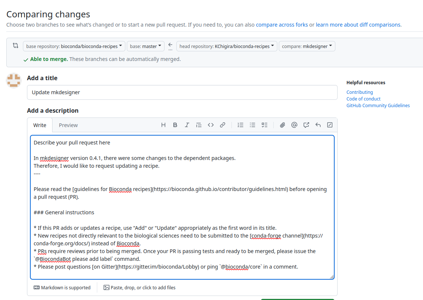Change the base branch from master
Image resolution: width=423 pixels, height=300 pixels.
(145, 46)
